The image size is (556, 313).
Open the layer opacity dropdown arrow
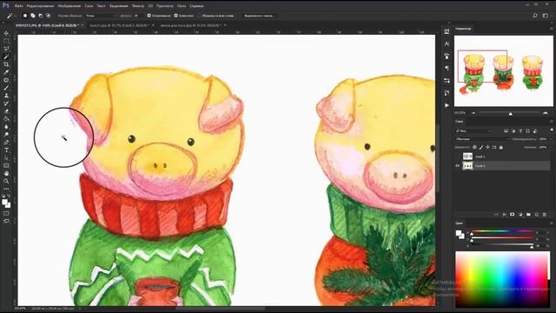[550, 139]
